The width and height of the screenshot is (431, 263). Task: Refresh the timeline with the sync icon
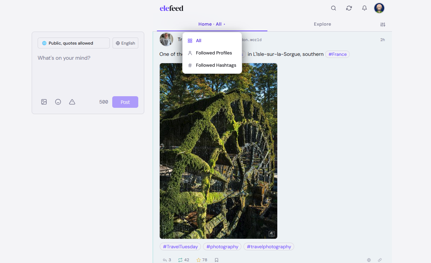349,8
